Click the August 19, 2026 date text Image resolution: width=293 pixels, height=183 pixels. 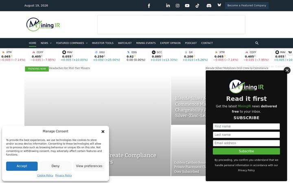(x=36, y=6)
